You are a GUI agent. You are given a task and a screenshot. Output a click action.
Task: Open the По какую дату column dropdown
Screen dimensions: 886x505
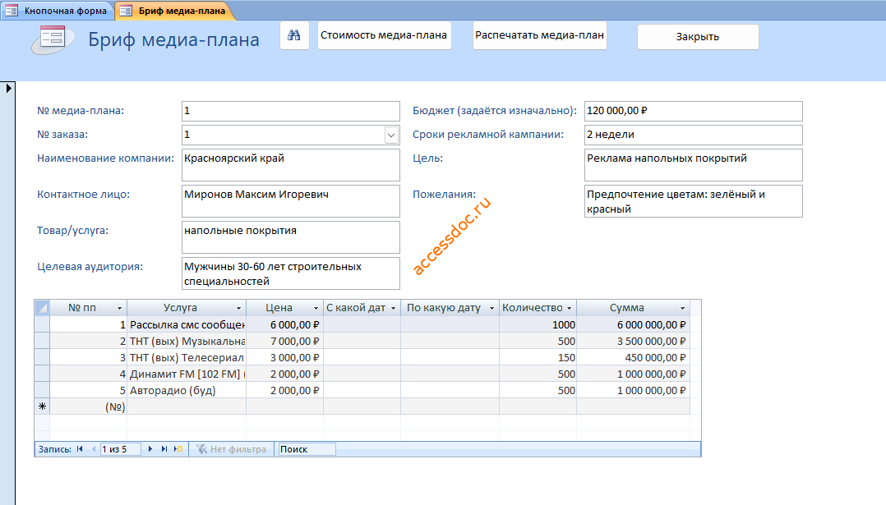[491, 308]
